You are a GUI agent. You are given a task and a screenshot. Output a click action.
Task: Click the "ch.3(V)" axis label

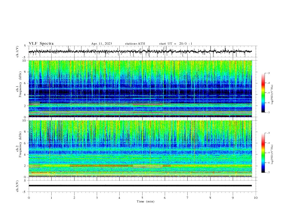pyautogui.click(x=17, y=186)
